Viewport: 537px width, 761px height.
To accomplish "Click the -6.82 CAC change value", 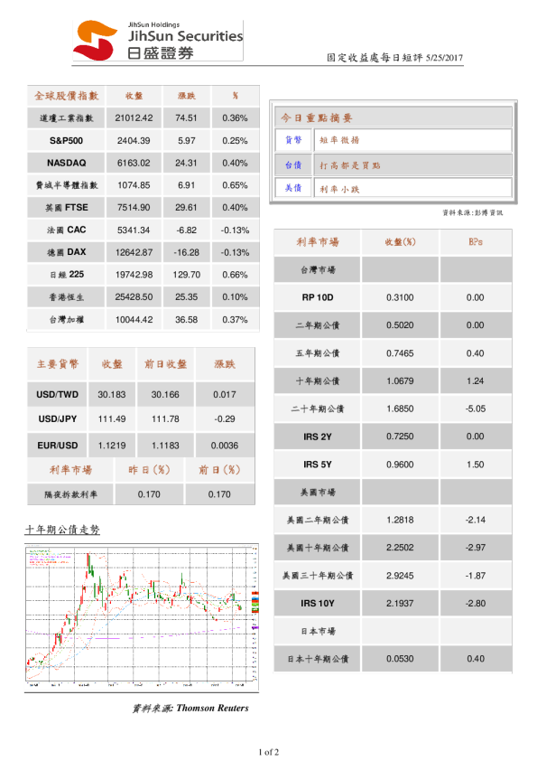I will [187, 230].
